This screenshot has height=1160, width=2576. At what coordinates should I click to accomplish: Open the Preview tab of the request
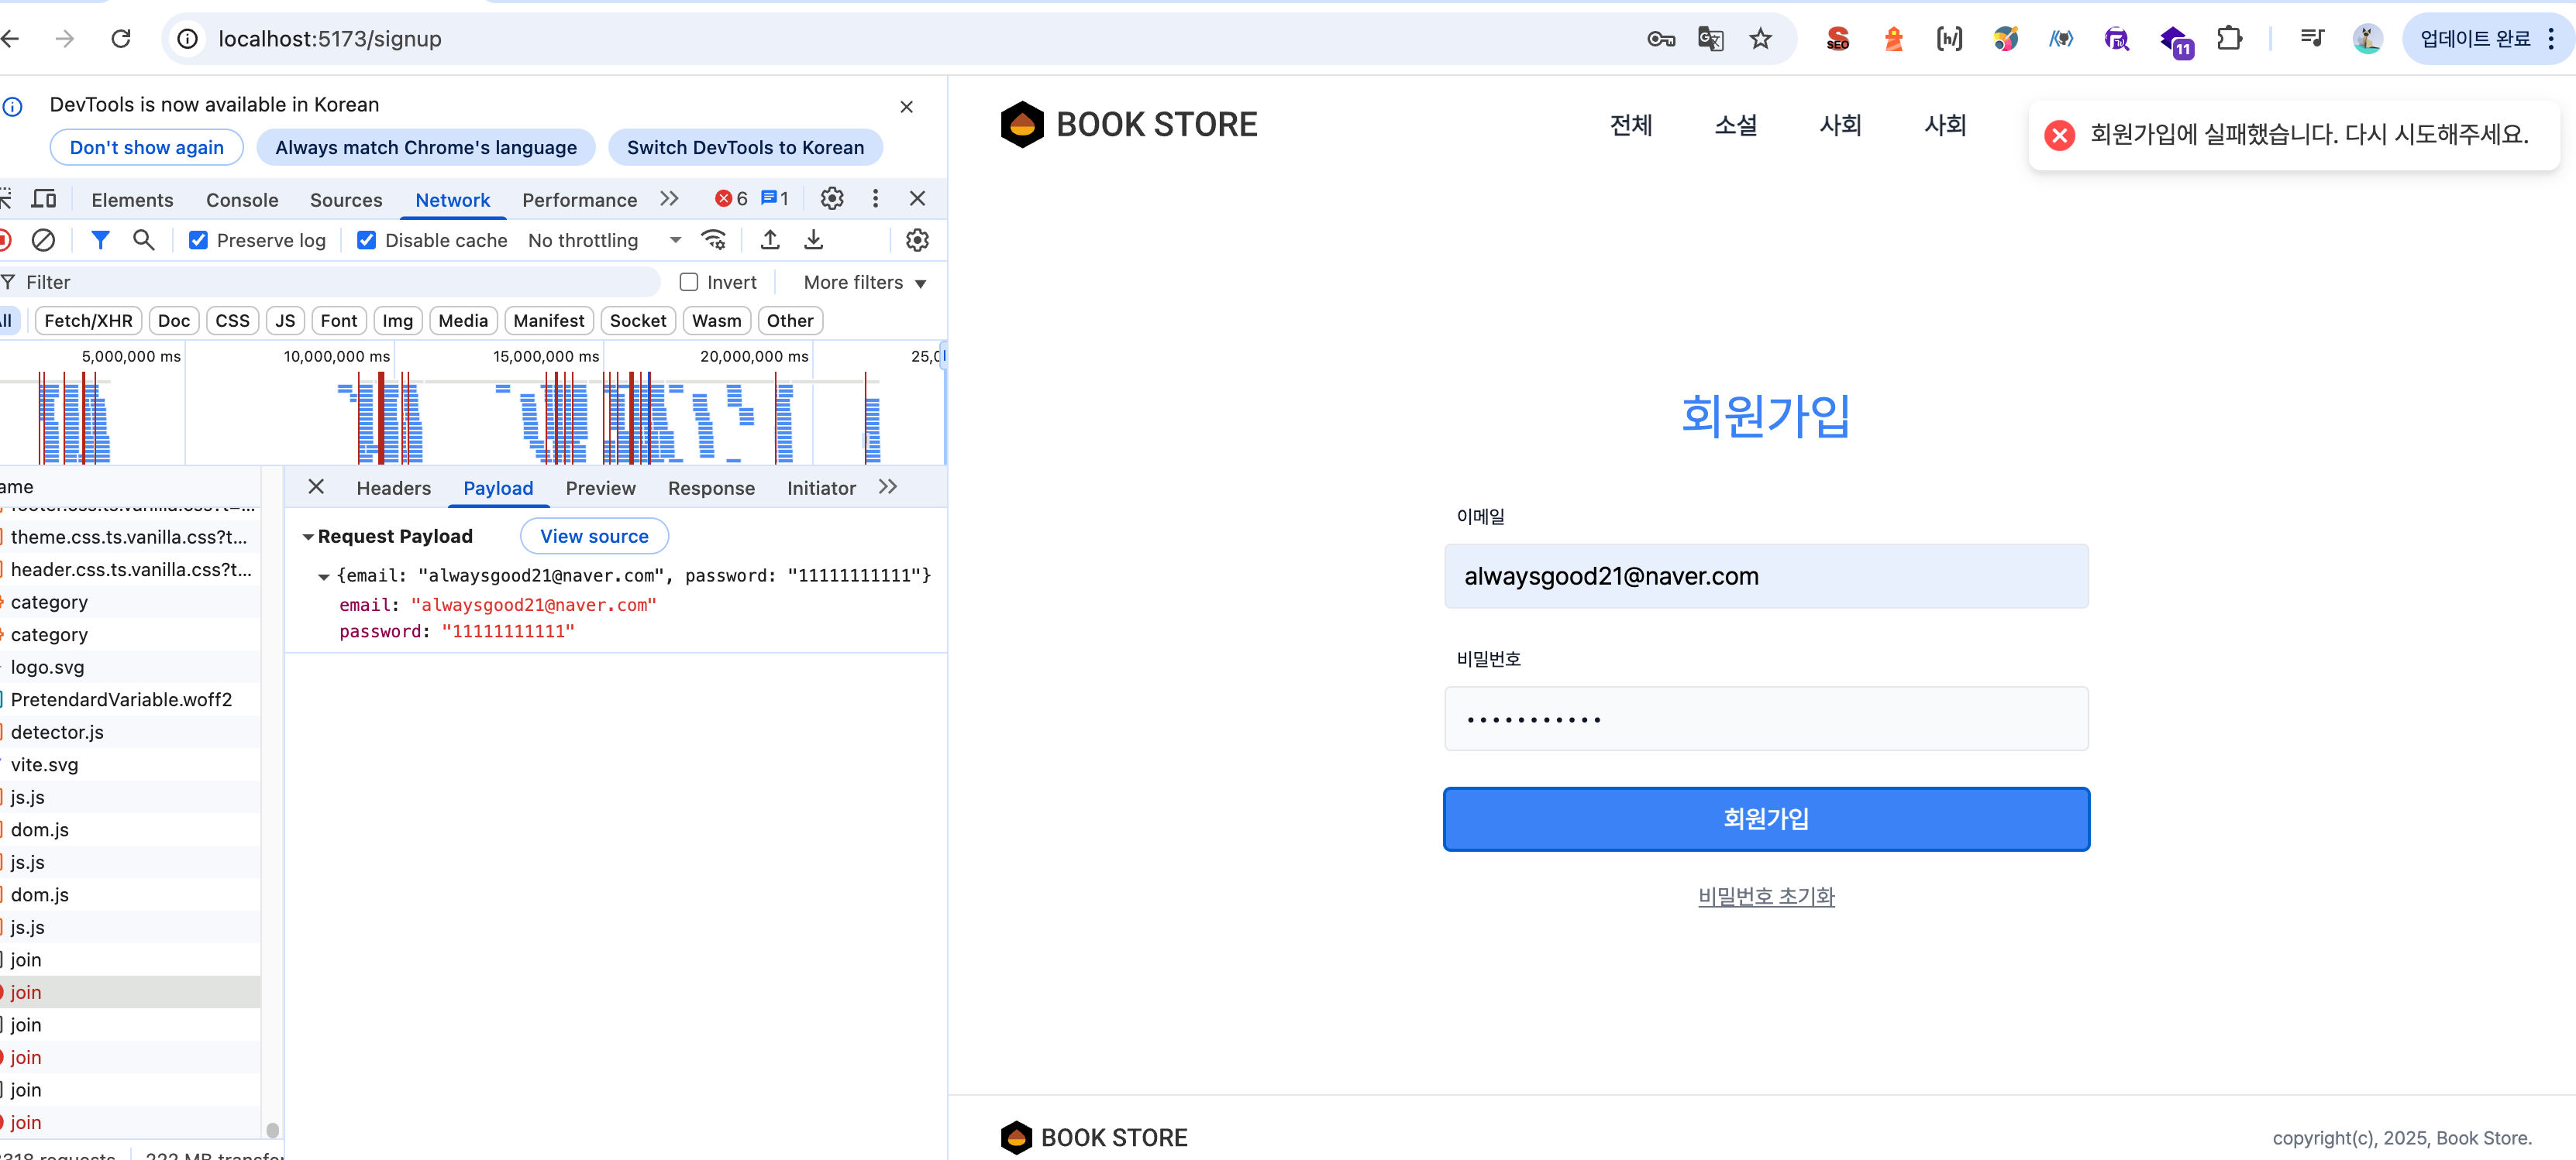click(601, 488)
